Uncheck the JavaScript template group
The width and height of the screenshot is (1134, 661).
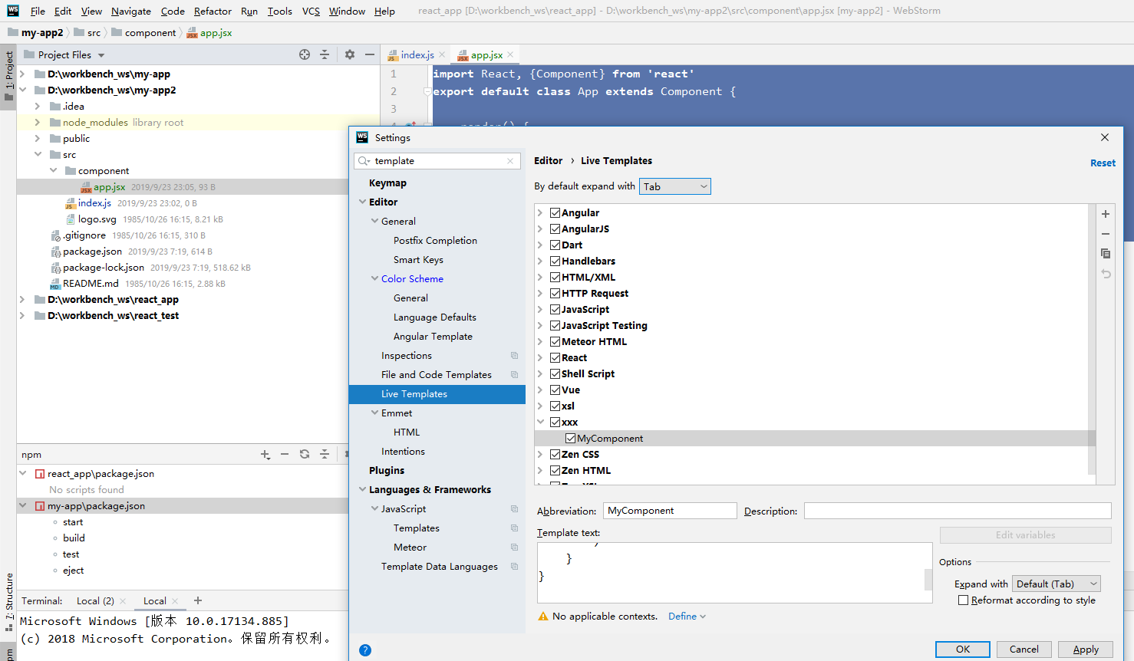click(x=555, y=310)
